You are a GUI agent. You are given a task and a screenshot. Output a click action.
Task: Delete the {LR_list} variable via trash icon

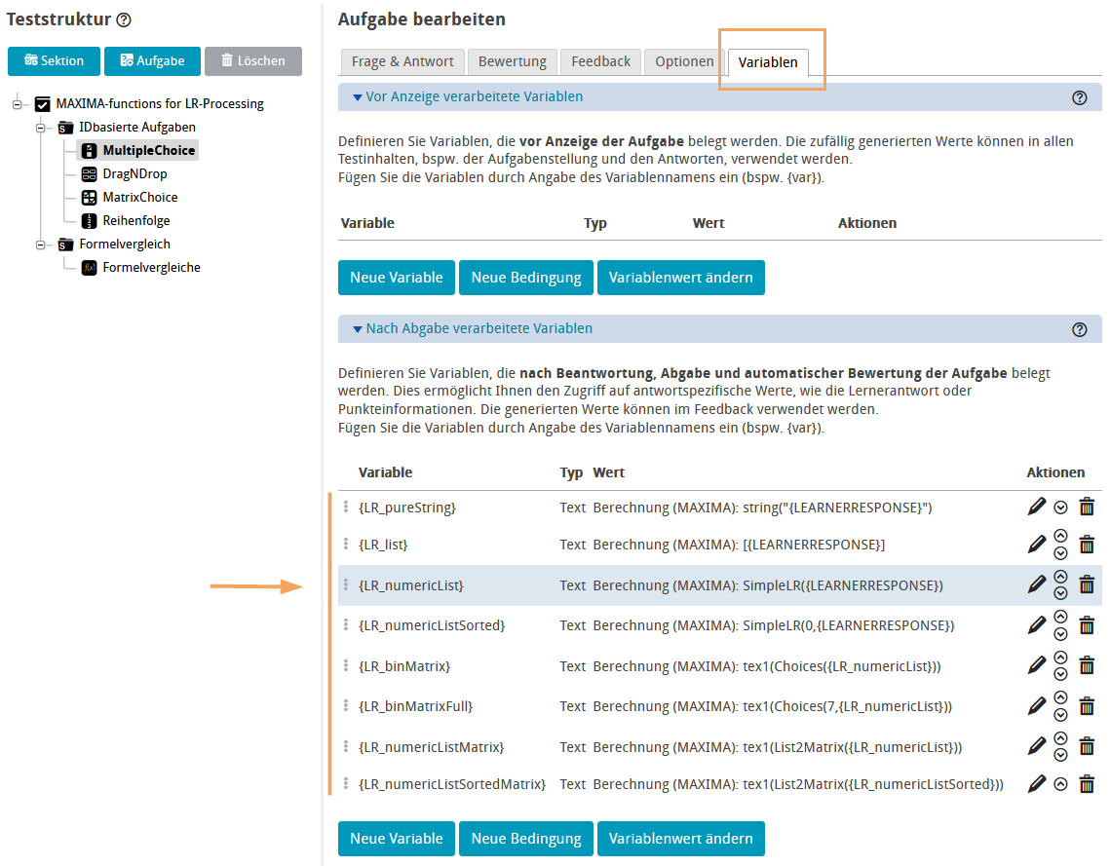coord(1087,545)
